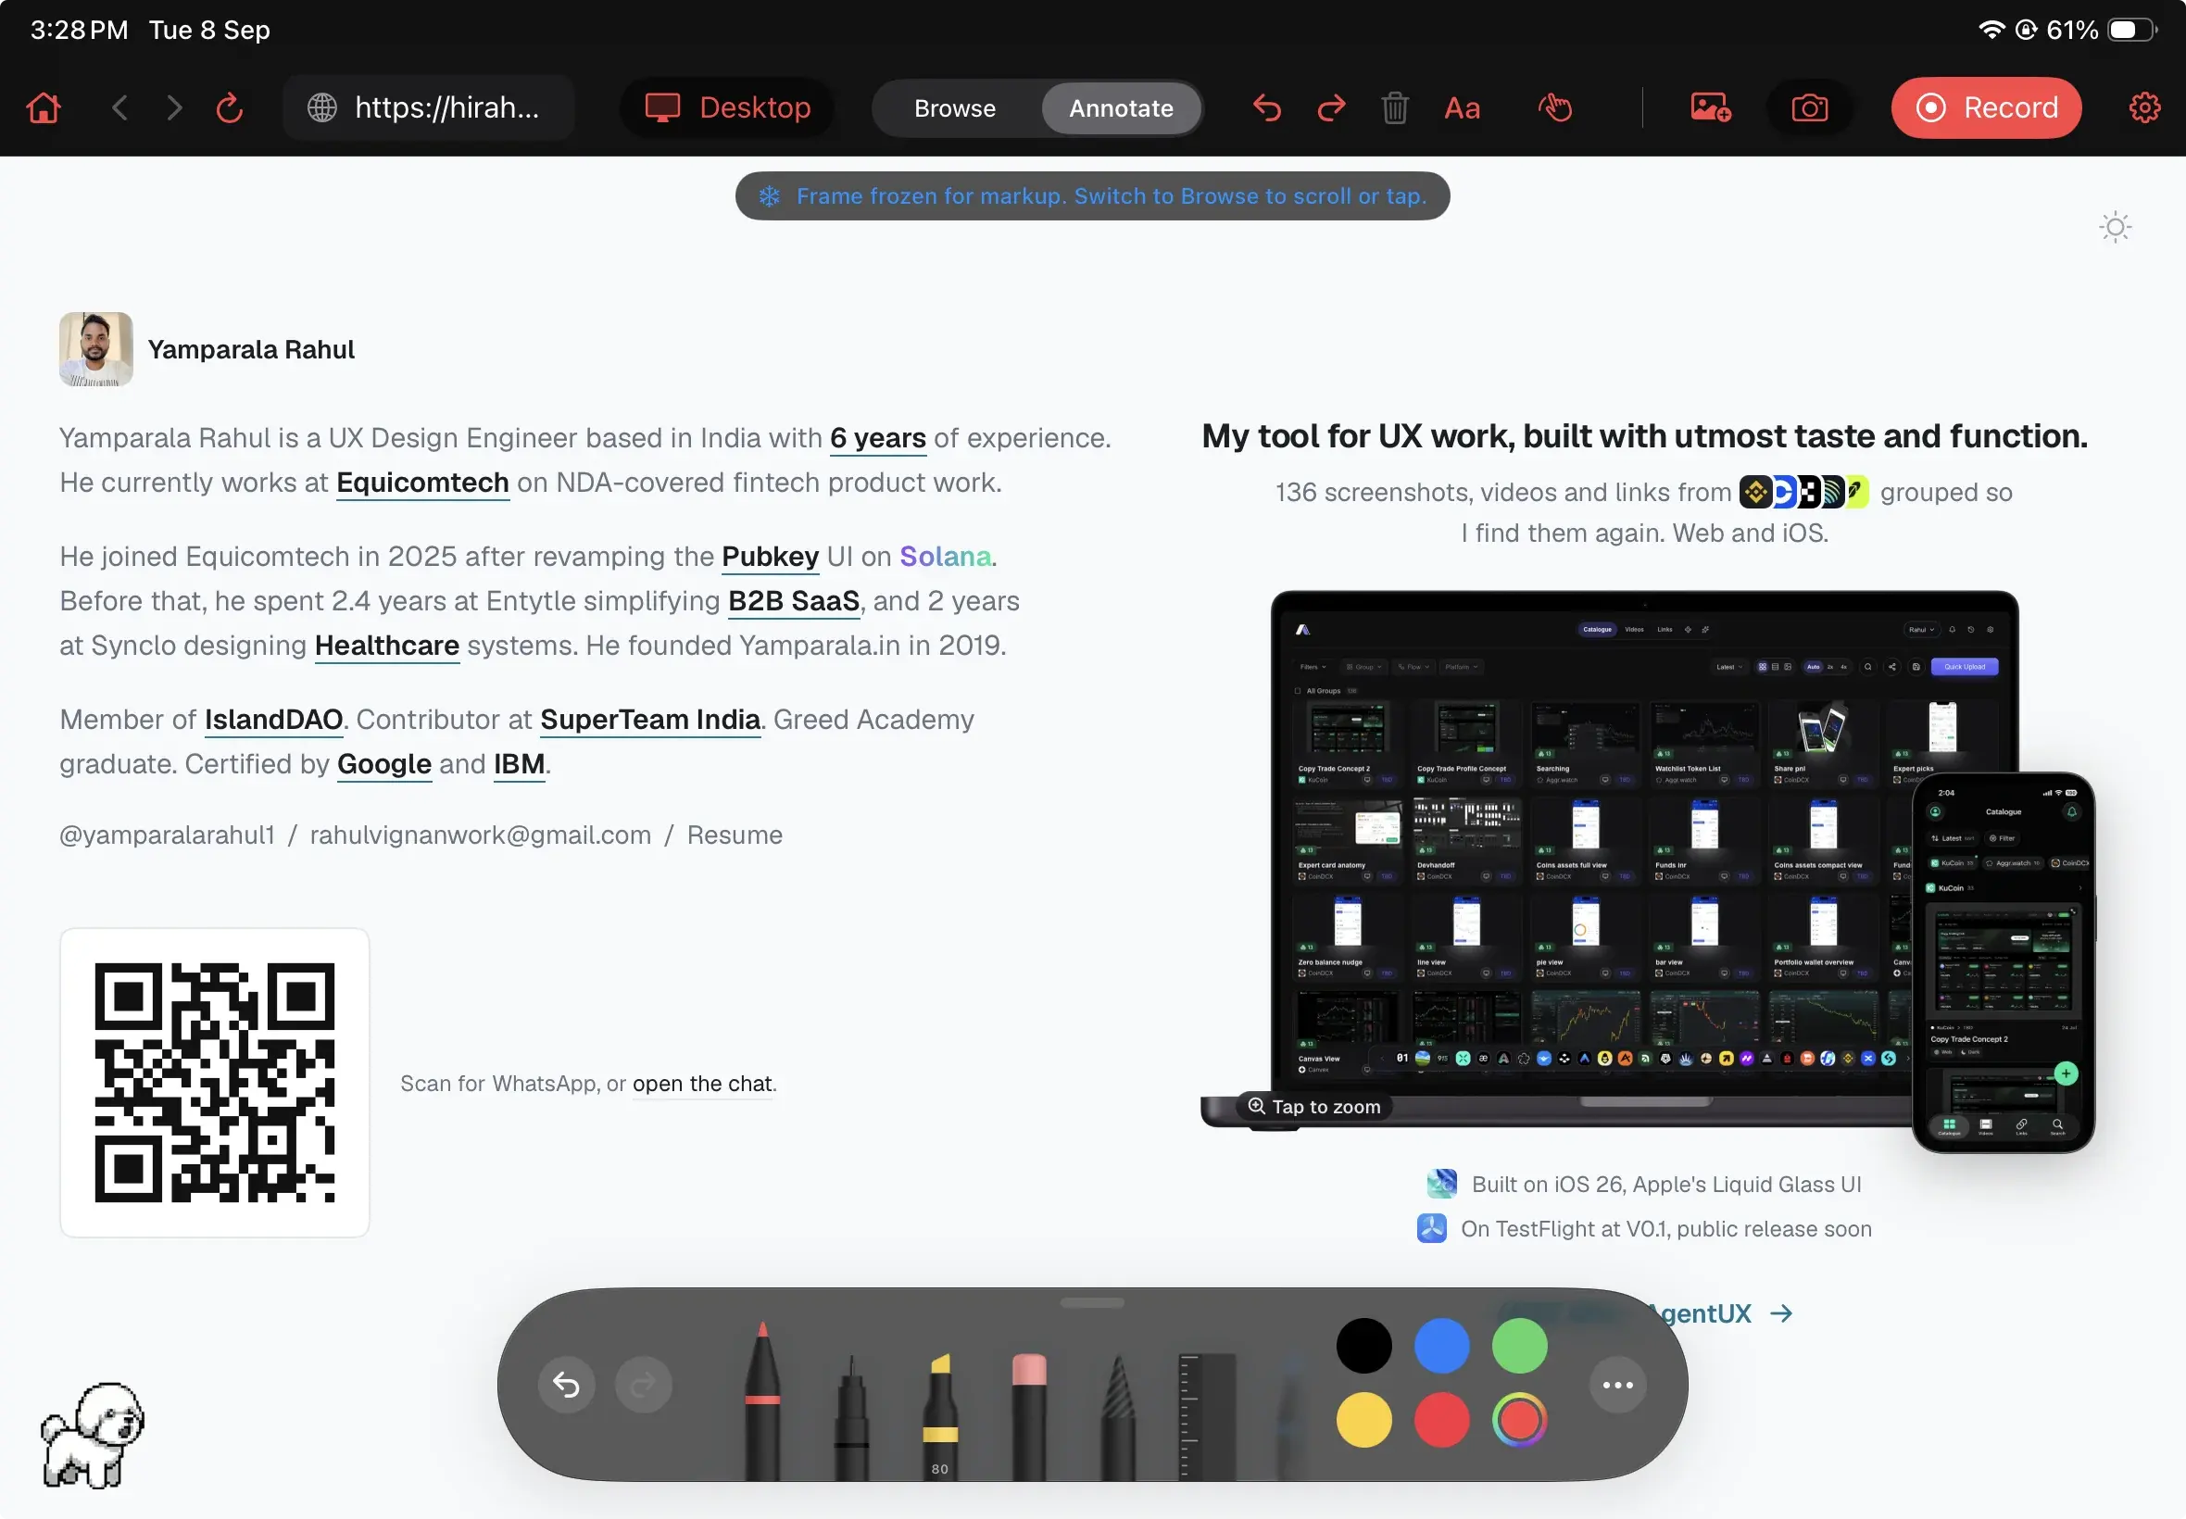Click the Wi-Fi icon in status bar
This screenshot has height=1519, width=2186.
tap(1991, 30)
